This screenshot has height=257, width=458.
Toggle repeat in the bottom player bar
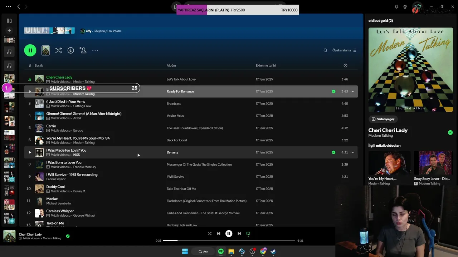point(248,234)
